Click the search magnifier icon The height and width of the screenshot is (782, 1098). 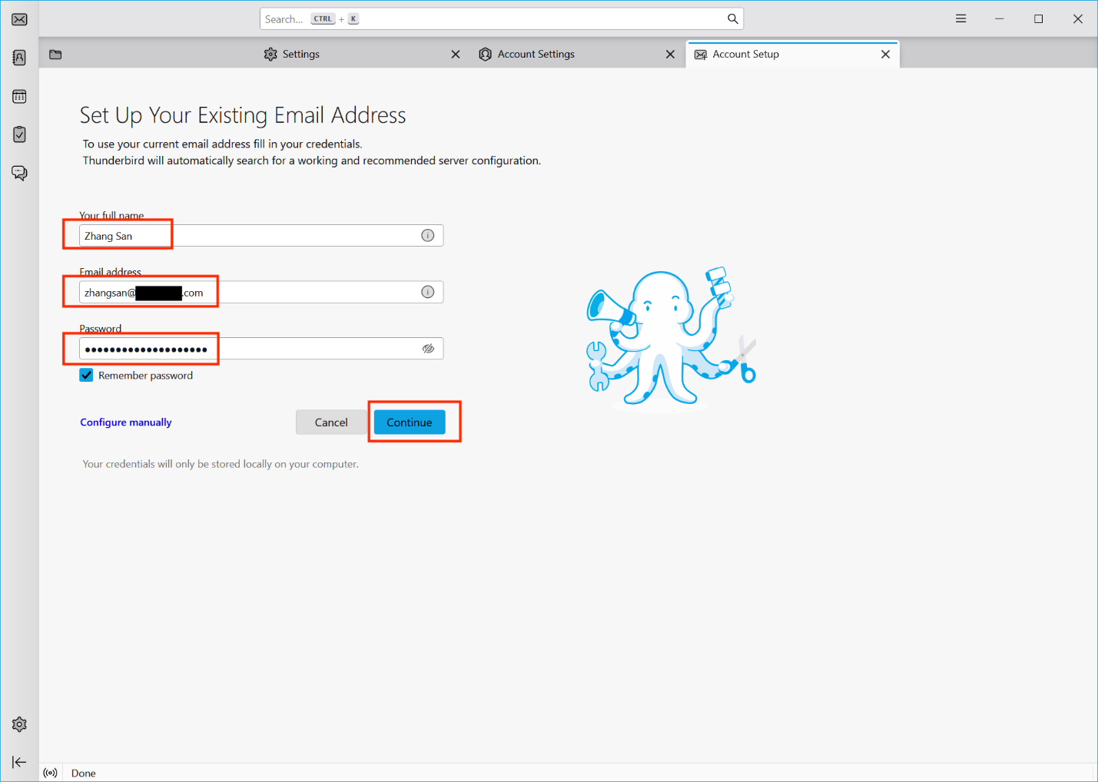(x=733, y=19)
